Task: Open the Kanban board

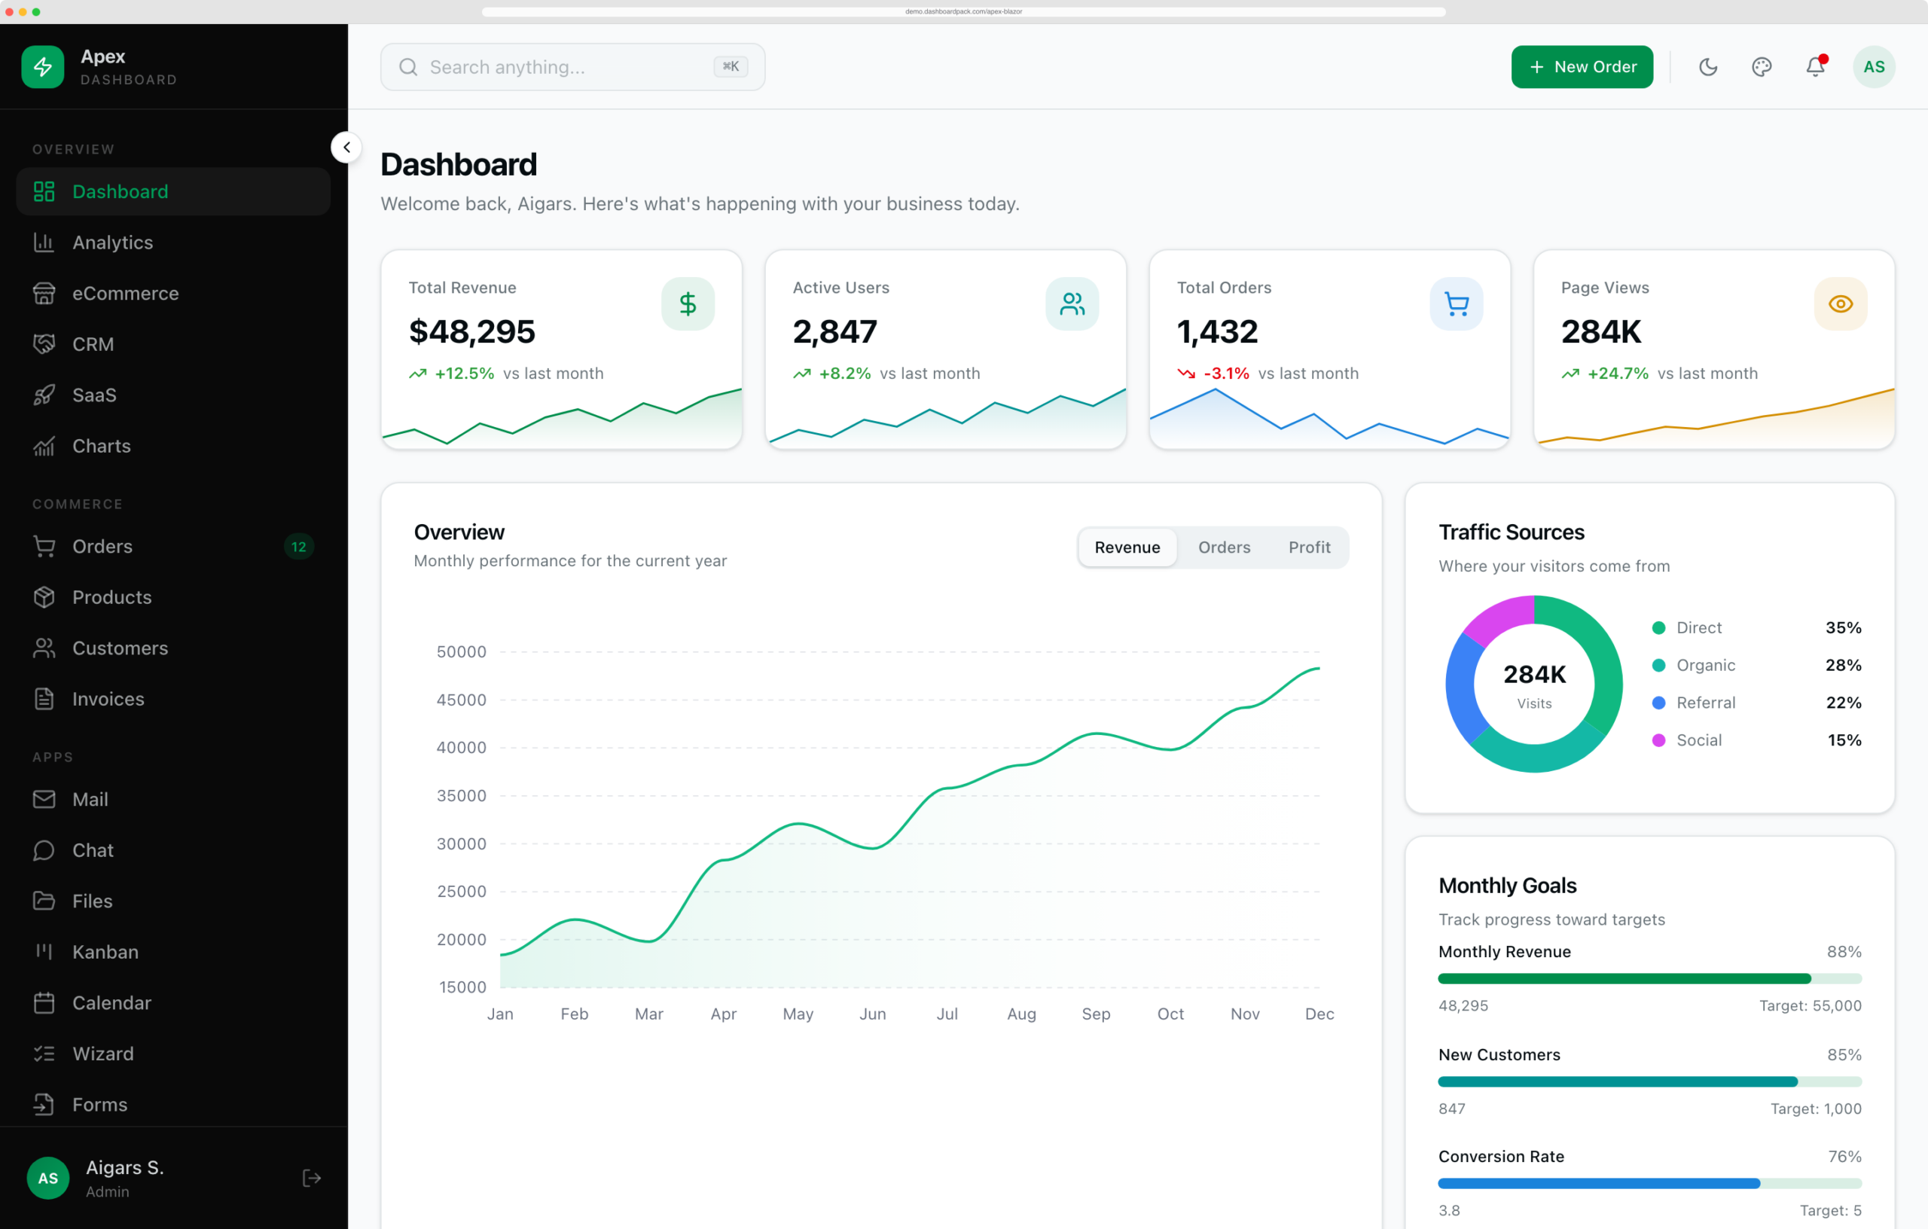Action: [x=173, y=952]
